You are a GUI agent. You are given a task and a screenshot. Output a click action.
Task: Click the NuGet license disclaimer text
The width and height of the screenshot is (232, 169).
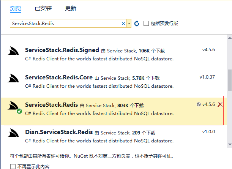pos(92,156)
